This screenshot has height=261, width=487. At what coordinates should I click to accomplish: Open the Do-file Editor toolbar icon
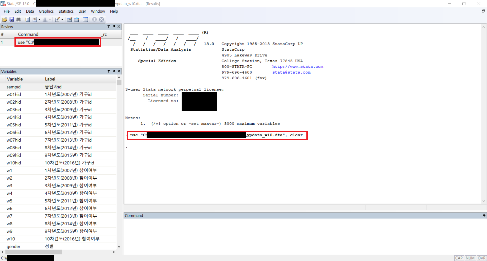pos(57,20)
